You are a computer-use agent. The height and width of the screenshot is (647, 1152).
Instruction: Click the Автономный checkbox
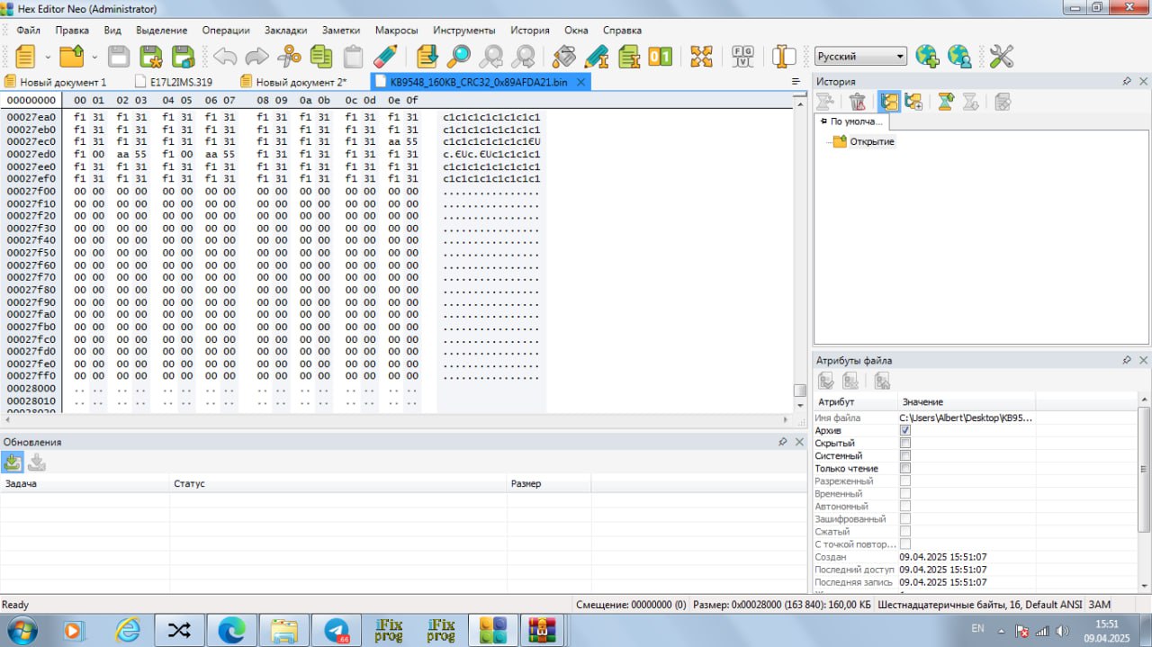tap(905, 507)
